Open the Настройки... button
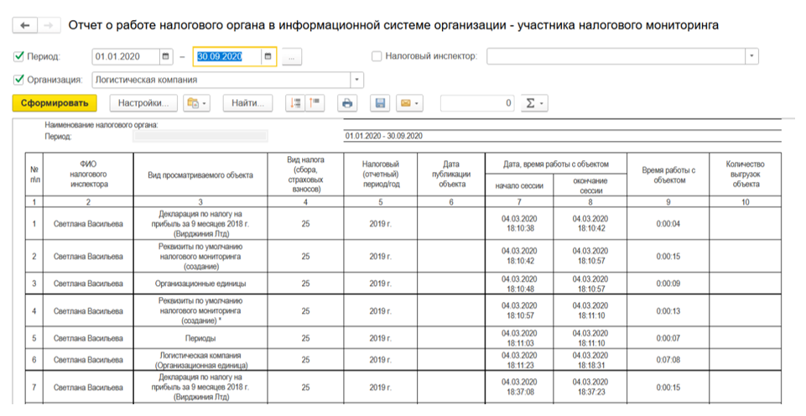This screenshot has width=806, height=416. (x=143, y=103)
